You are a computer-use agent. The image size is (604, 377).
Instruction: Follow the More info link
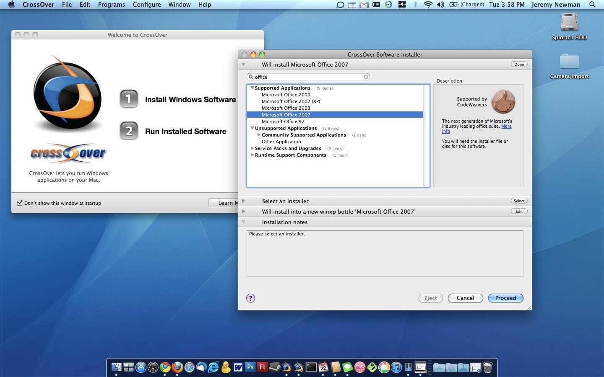(x=506, y=126)
